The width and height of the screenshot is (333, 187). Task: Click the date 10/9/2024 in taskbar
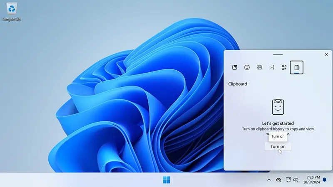[311, 182]
